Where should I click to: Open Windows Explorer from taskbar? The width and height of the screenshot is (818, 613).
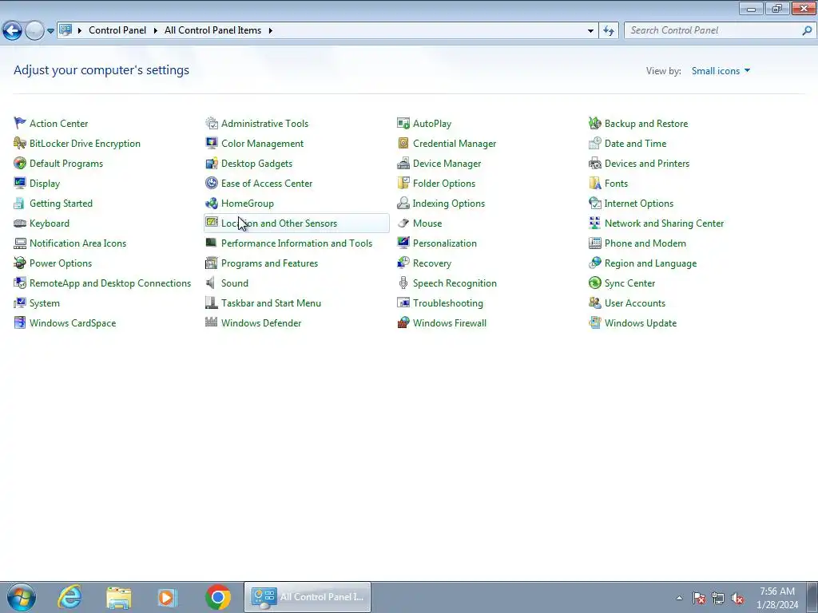coord(119,597)
